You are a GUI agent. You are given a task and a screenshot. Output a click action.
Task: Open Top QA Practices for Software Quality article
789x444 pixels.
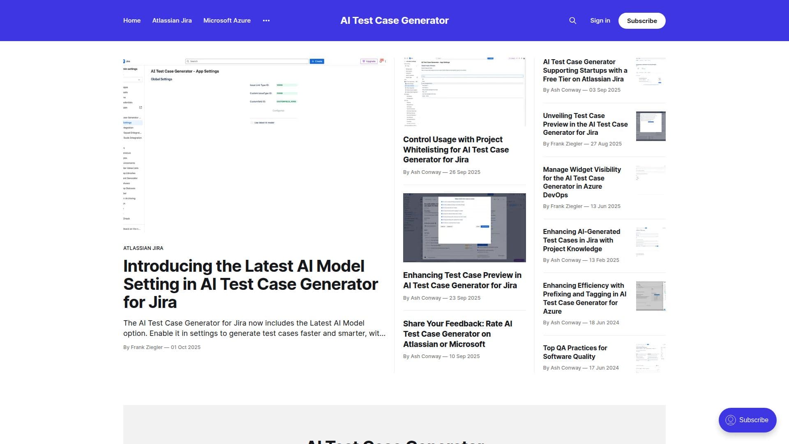coord(575,352)
